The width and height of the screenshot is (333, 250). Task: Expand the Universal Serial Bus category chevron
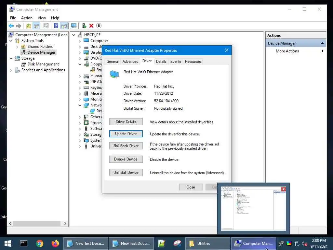80,146
